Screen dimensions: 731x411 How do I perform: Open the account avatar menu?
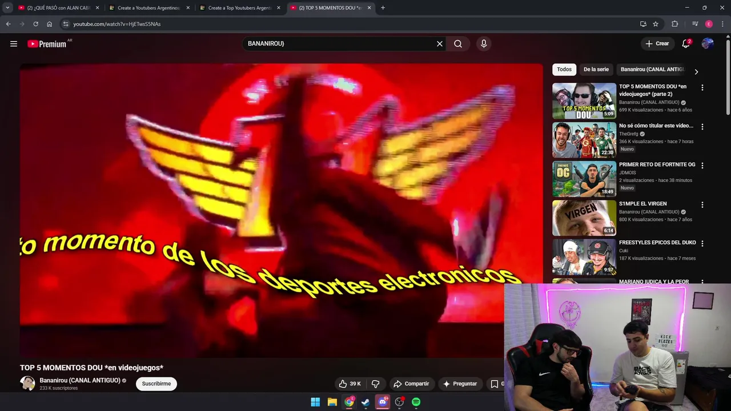pyautogui.click(x=708, y=44)
